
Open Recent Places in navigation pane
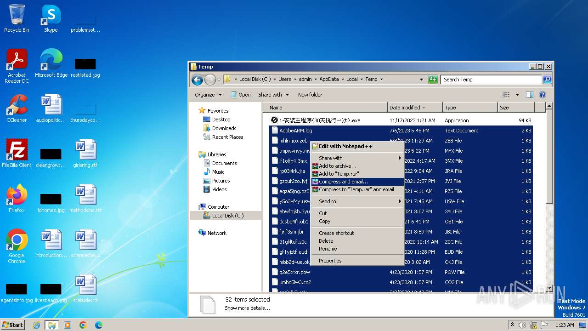tap(227, 137)
